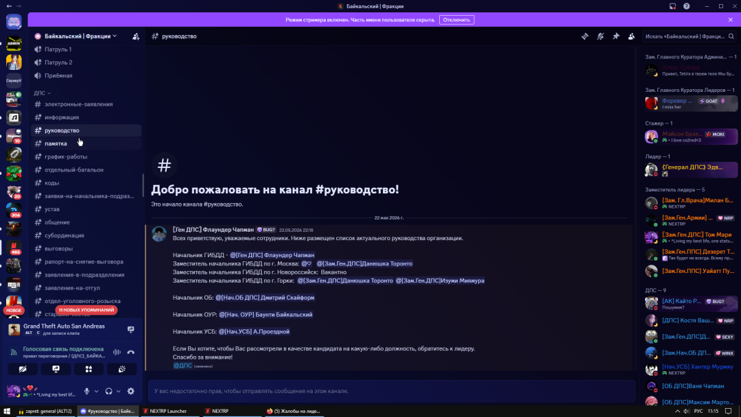This screenshot has height=417, width=741.
Task: Open user settings gear icon
Action: [131, 391]
